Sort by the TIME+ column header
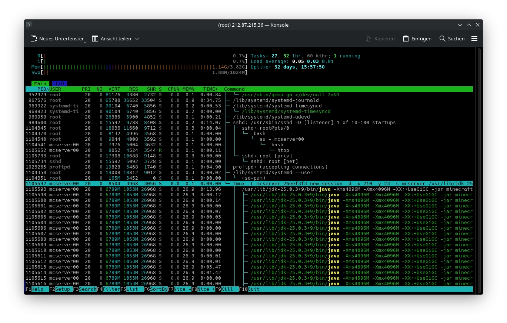This screenshot has height=323, width=507. (211, 89)
